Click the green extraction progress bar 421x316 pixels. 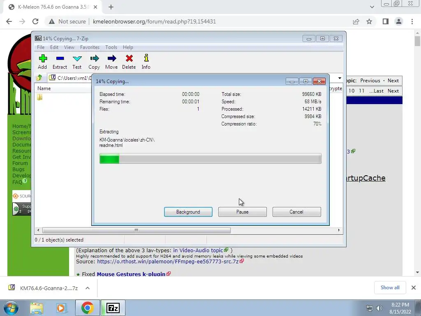coord(210,158)
